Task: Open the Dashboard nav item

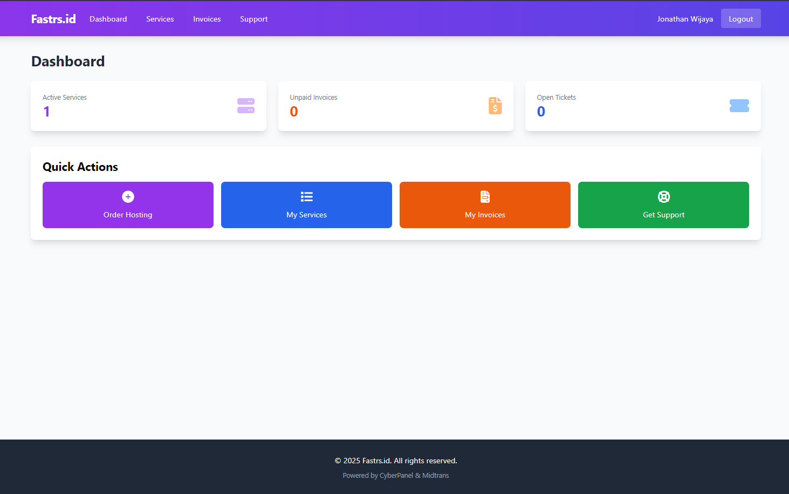Action: pyautogui.click(x=108, y=19)
